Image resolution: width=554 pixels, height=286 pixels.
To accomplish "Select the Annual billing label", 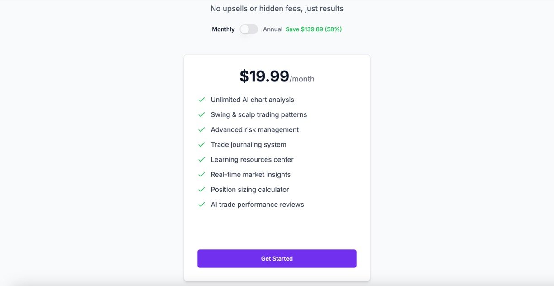I will point(272,29).
